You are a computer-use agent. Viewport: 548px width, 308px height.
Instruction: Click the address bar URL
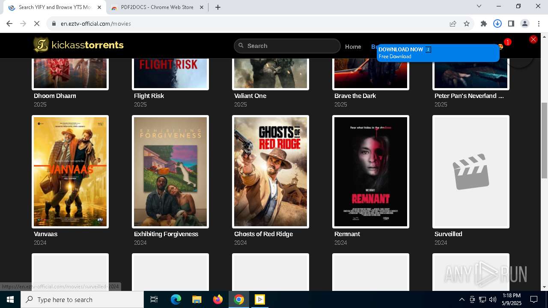pos(96,24)
